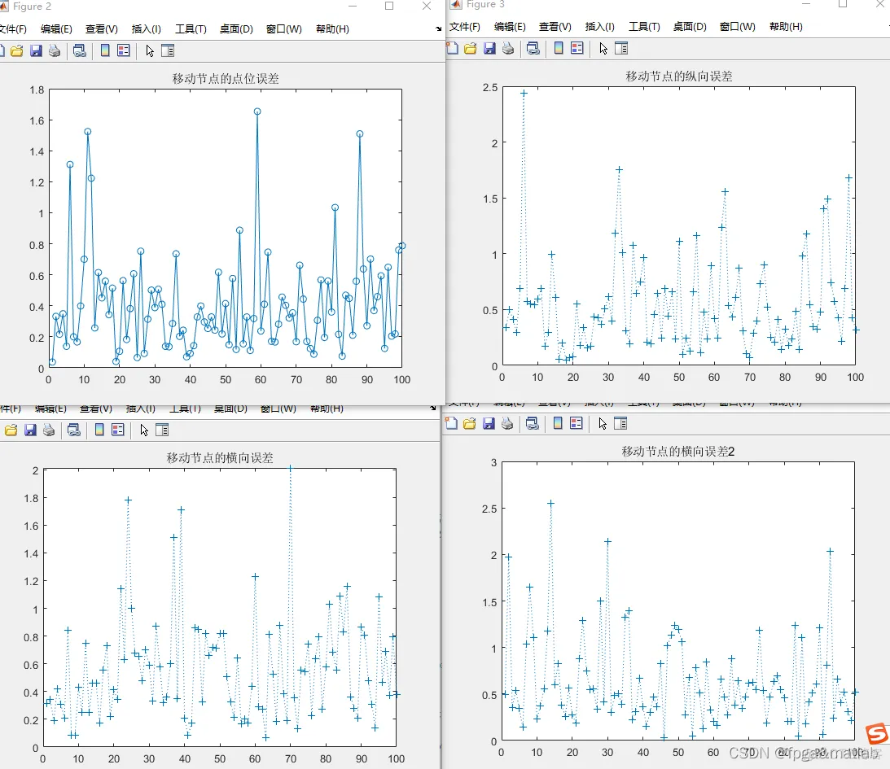Viewport: 890px width, 769px height.
Task: Open 窗口(W) menu in Figure 2
Action: tap(284, 29)
